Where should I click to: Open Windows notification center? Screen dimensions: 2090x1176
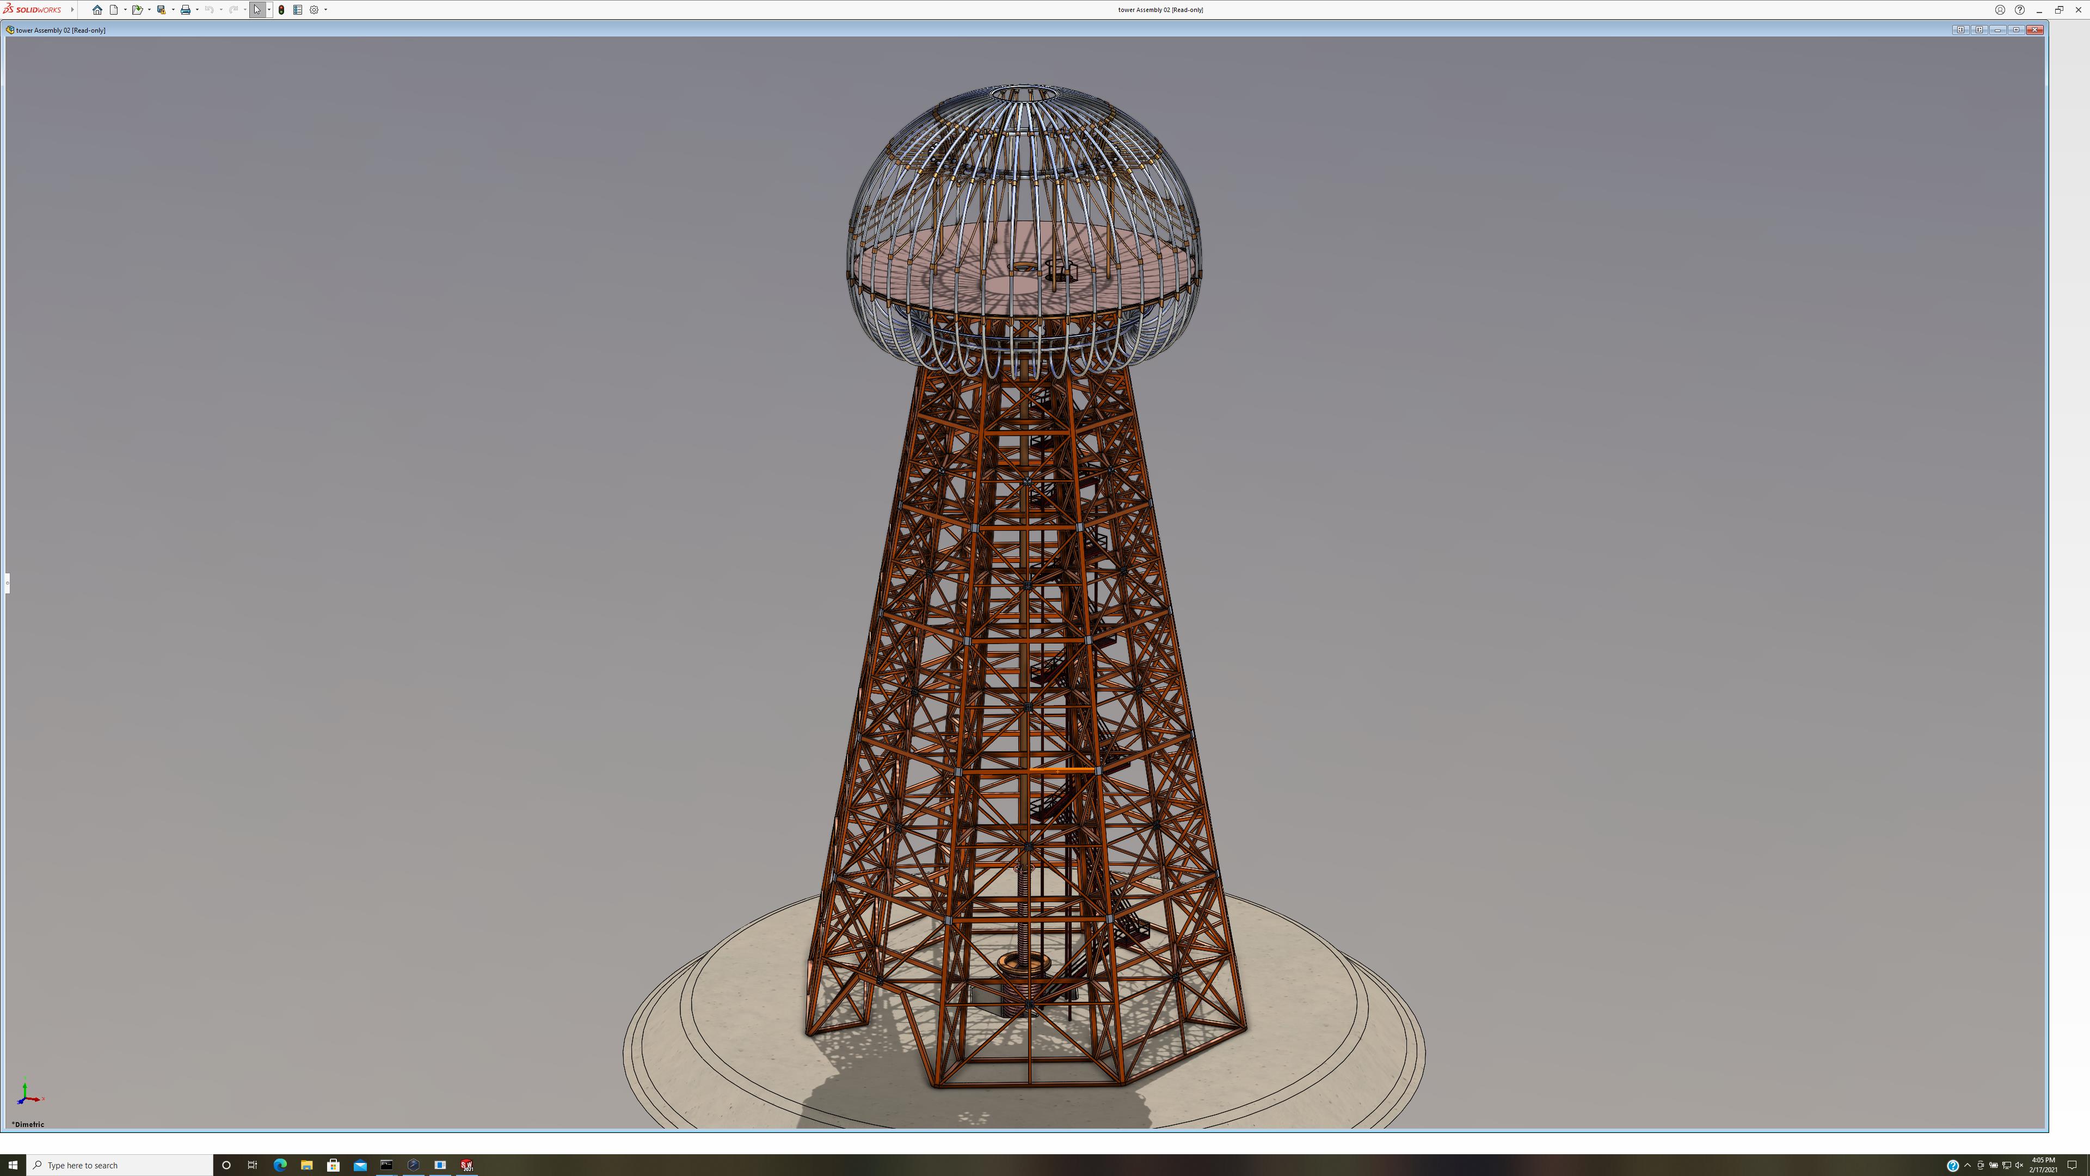(2072, 1166)
